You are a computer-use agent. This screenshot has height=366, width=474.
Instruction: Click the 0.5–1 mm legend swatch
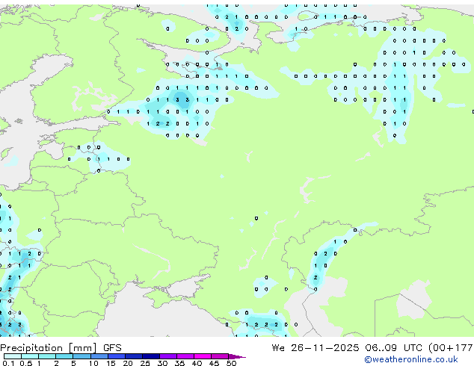30,356
